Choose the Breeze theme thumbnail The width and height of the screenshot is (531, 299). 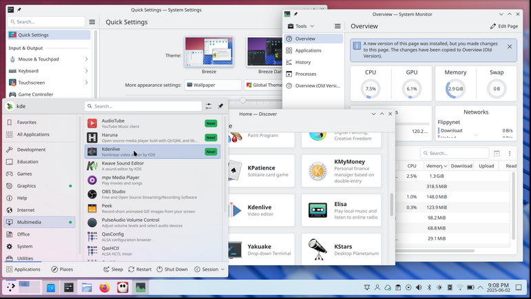click(x=209, y=52)
